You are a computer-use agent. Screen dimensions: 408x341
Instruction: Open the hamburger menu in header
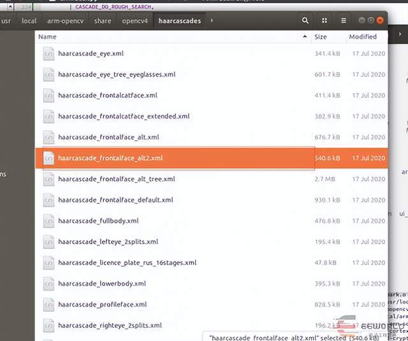[x=344, y=20]
